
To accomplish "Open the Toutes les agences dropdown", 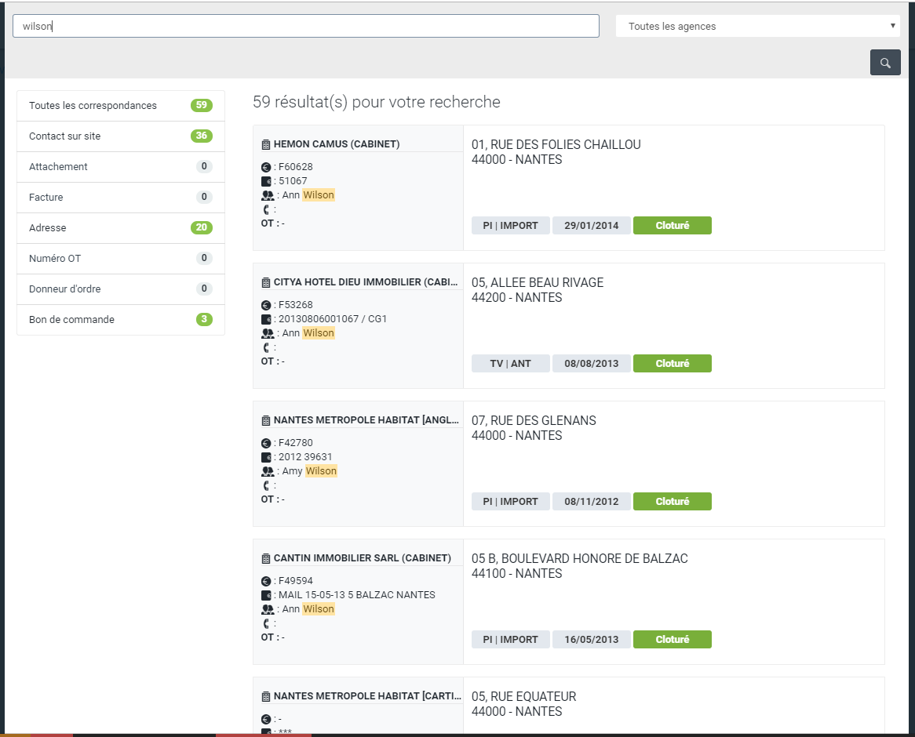I will [x=757, y=26].
